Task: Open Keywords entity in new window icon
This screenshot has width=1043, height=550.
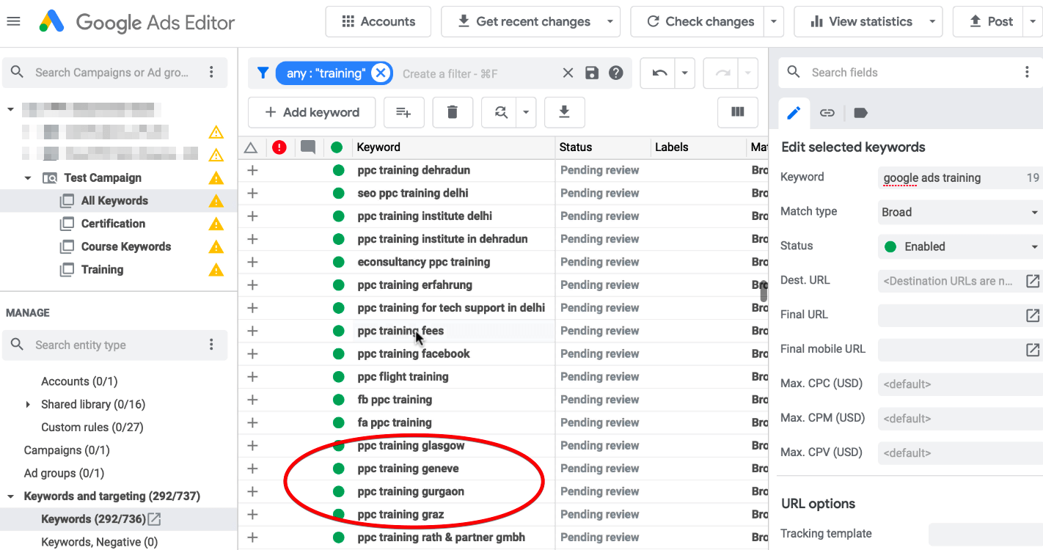Action: (154, 519)
